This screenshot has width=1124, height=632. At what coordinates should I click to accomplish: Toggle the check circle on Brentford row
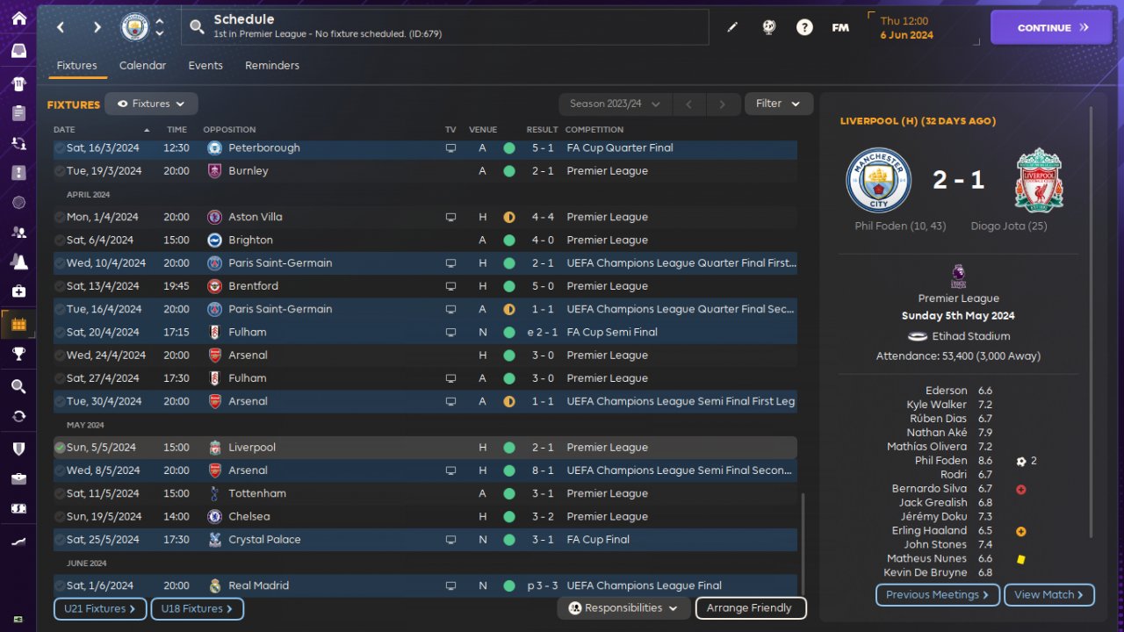[x=59, y=286]
